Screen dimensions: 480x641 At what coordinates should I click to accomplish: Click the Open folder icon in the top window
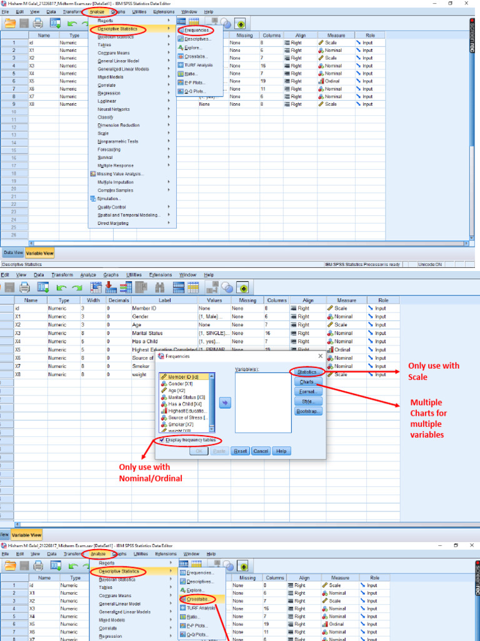[x=10, y=23]
